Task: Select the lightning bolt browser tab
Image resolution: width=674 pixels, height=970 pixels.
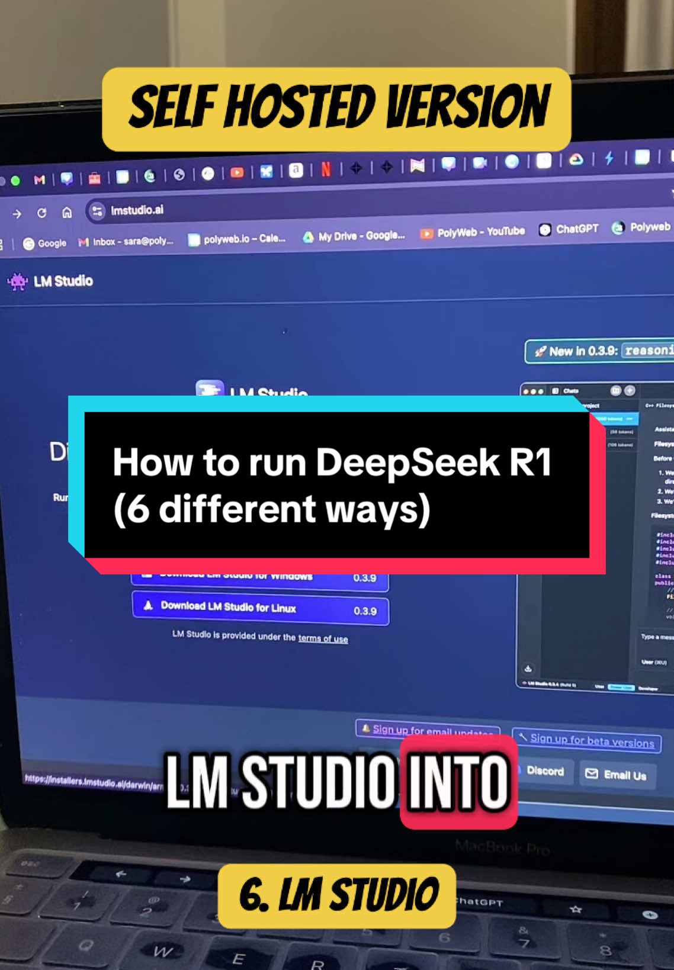Action: pos(609,158)
